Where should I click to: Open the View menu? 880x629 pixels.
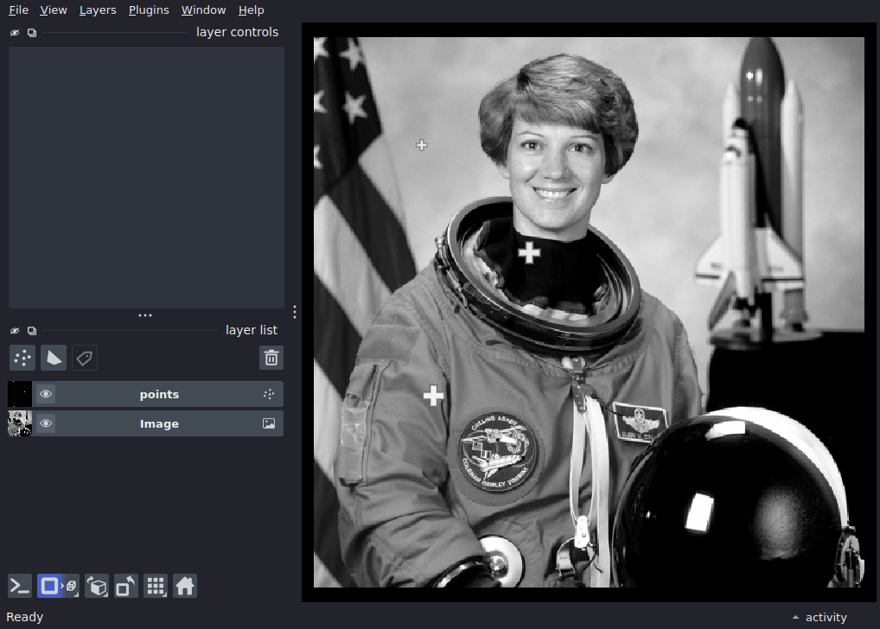(54, 10)
